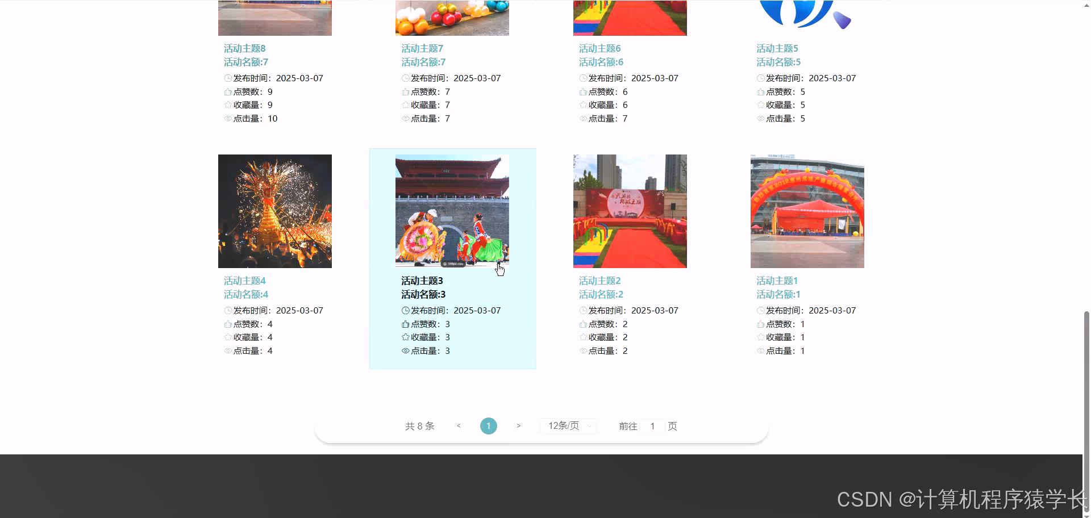Screen dimensions: 1091x518
Task: Open the 活动主题1 title link
Action: tap(777, 281)
